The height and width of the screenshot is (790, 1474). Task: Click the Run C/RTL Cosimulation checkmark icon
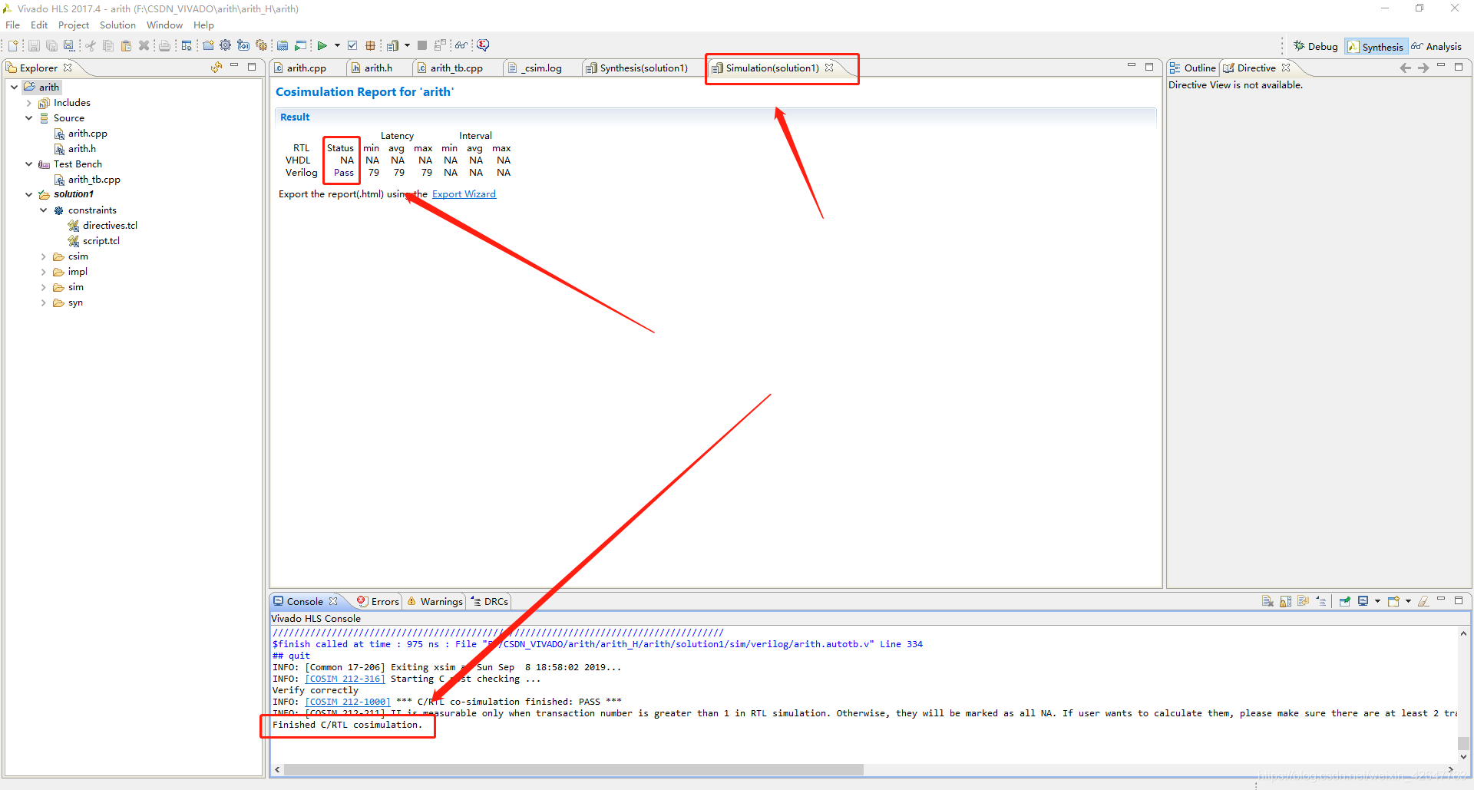[352, 45]
